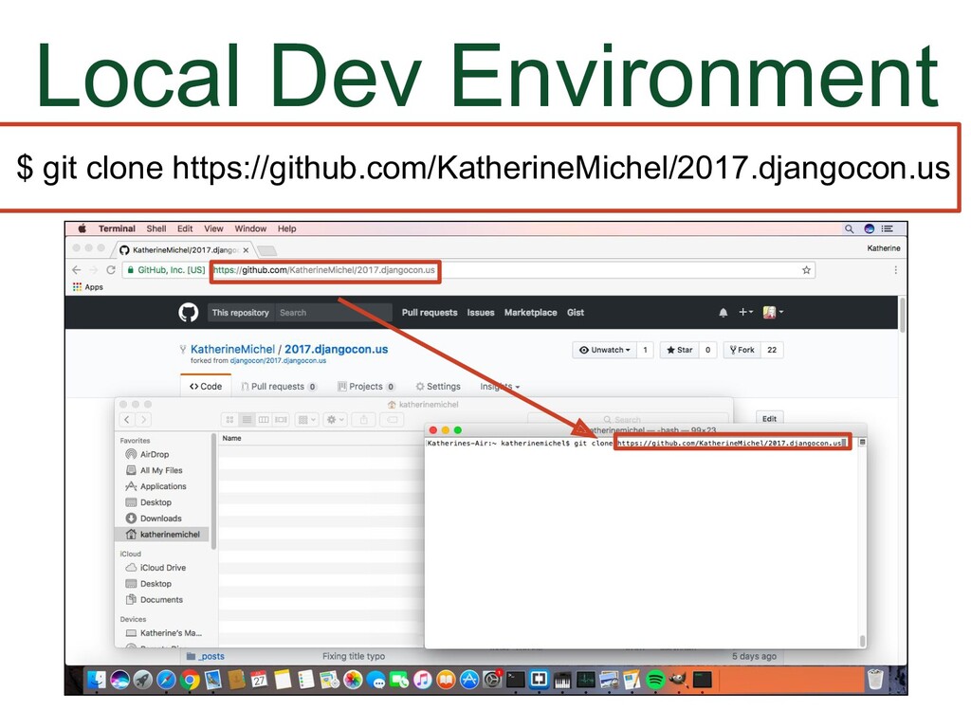Click the GitHub Octocat logo

coord(189,313)
